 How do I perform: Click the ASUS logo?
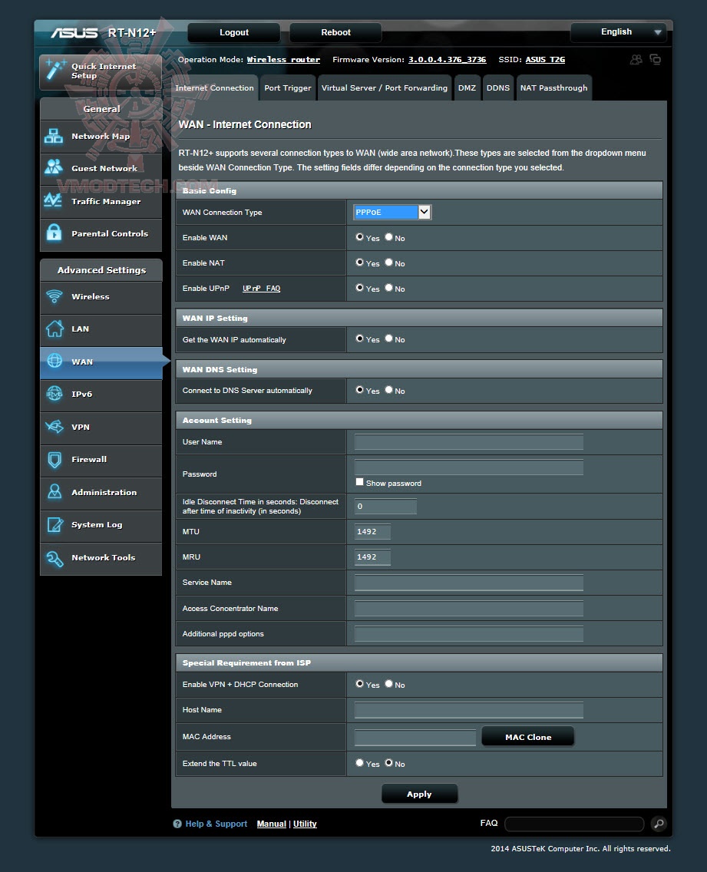click(74, 33)
